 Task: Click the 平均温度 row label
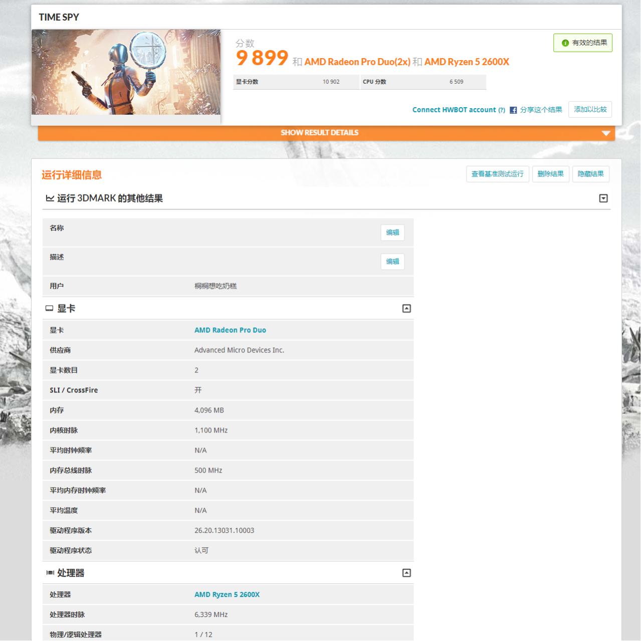click(64, 511)
